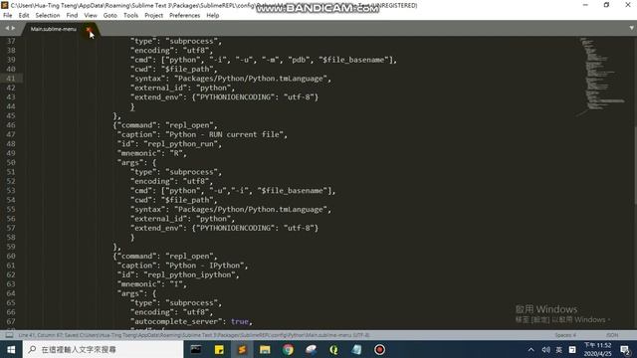Open the Selection menu

48,16
